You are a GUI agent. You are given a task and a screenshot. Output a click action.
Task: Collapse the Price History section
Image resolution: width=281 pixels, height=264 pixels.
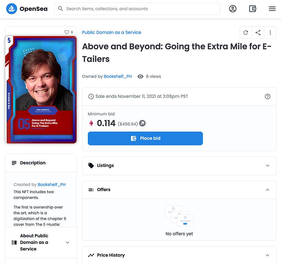point(267,255)
